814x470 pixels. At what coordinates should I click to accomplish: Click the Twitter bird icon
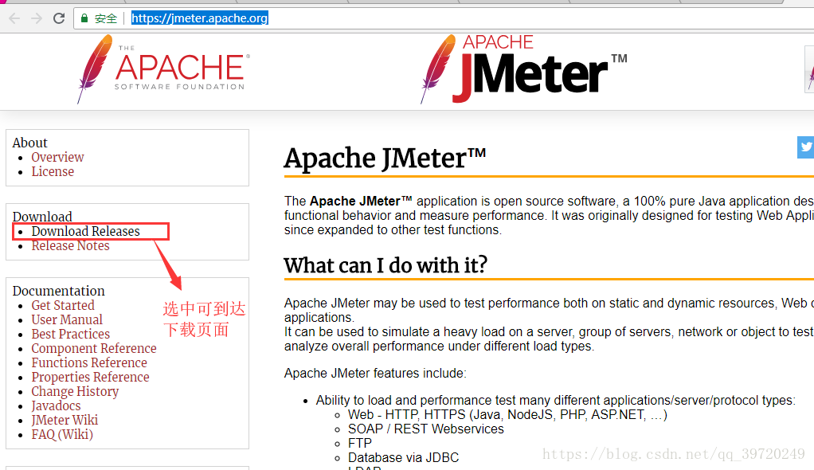[806, 147]
